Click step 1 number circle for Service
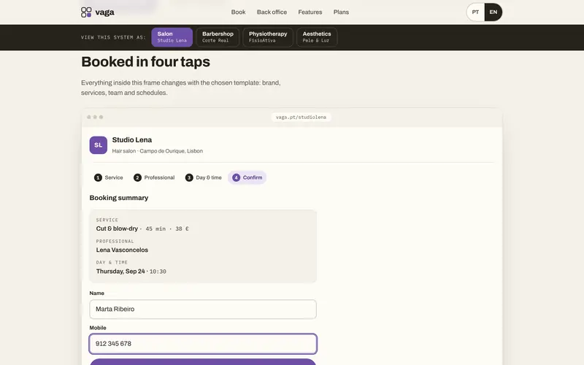Viewport: 584px width, 365px height. (x=98, y=177)
